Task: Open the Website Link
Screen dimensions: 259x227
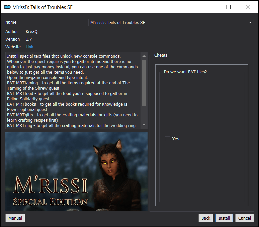Action: 29,47
